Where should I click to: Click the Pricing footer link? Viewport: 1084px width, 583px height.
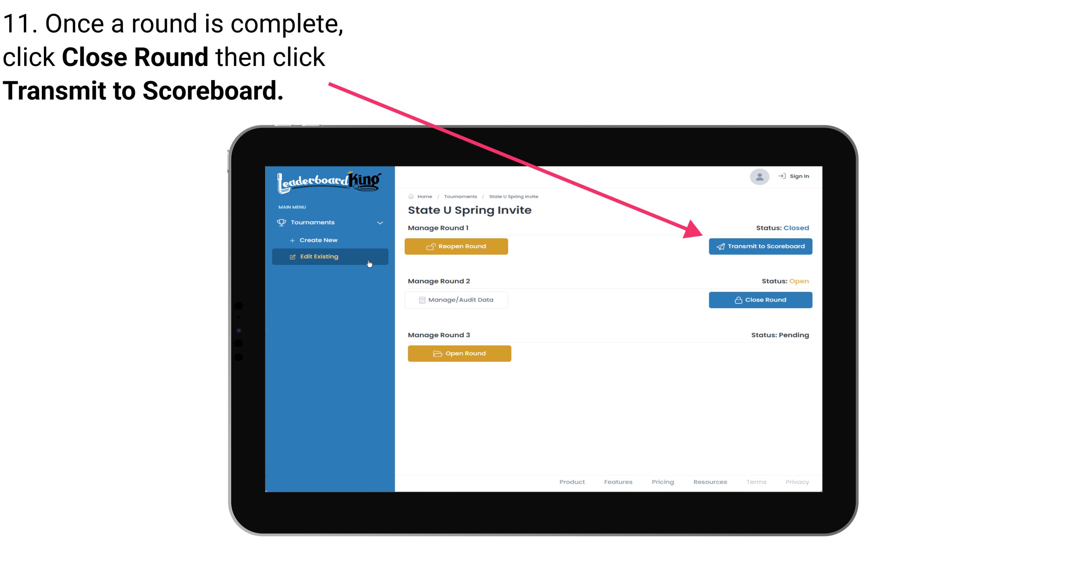point(663,481)
